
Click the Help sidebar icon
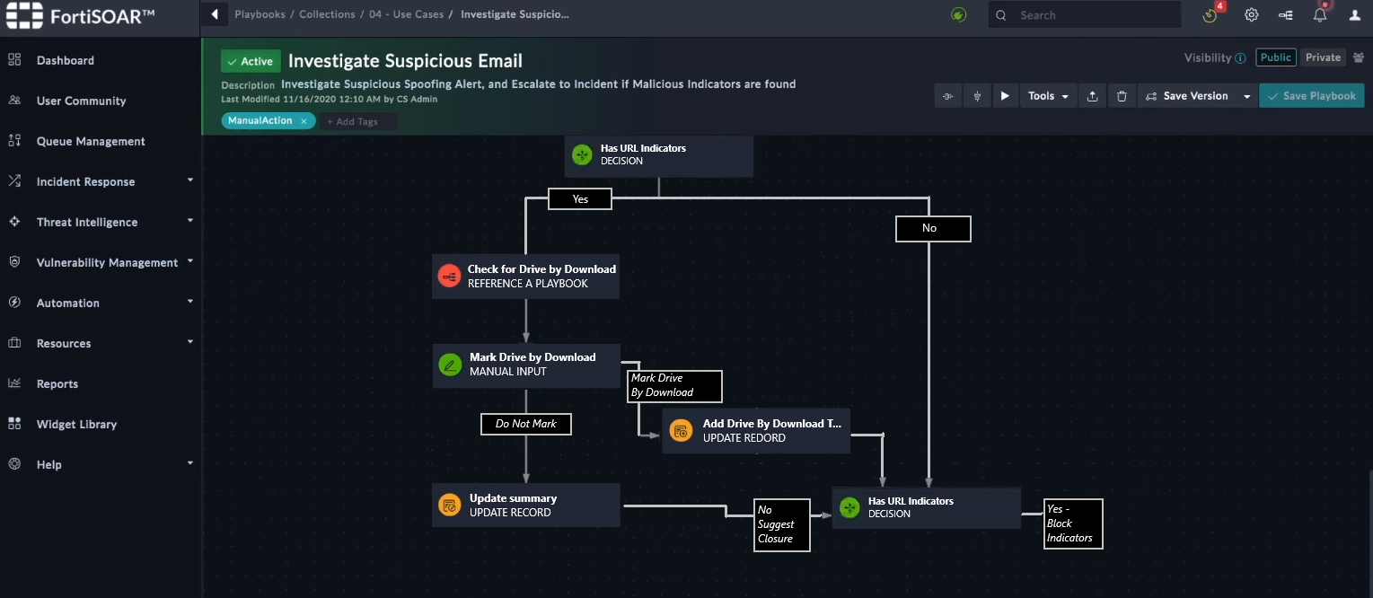point(14,464)
